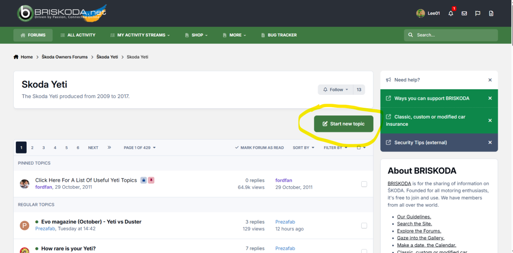The width and height of the screenshot is (513, 253).
Task: Open the messages envelope icon
Action: pos(464,13)
